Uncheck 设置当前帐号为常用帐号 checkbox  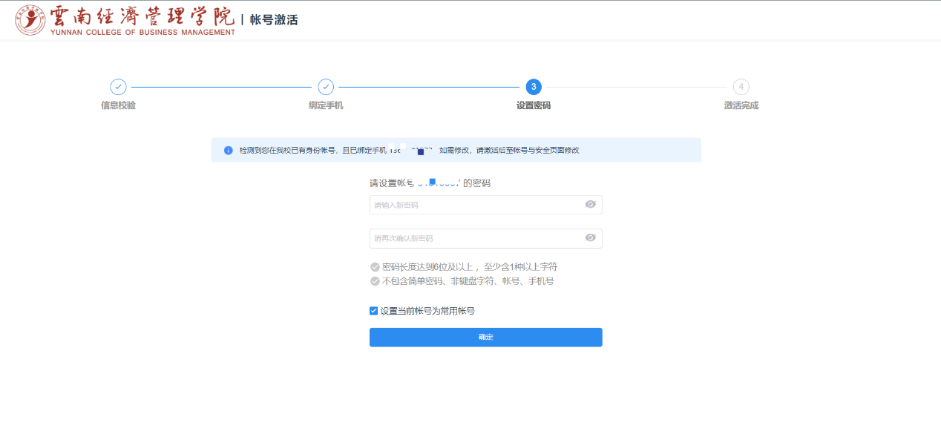pos(374,311)
